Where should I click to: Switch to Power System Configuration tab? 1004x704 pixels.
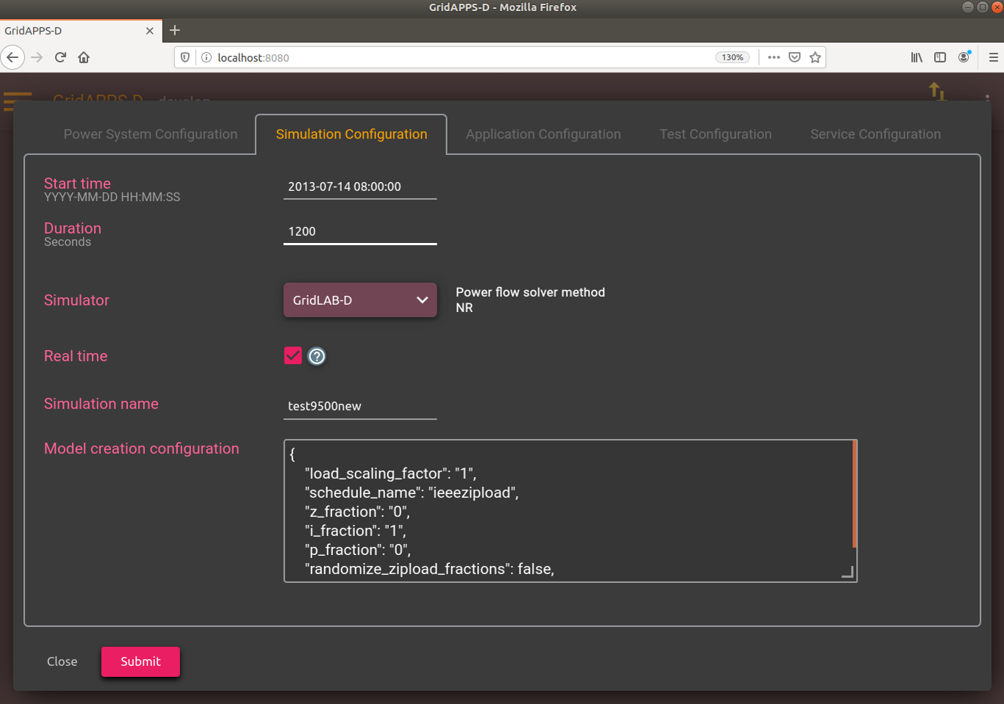tap(151, 134)
